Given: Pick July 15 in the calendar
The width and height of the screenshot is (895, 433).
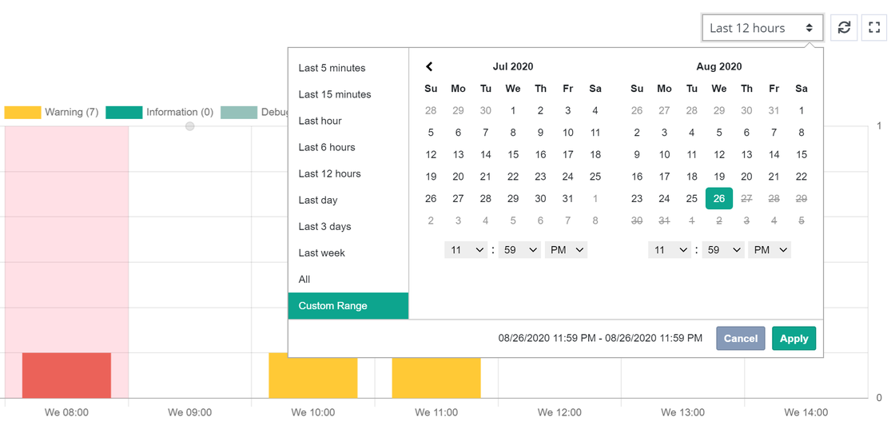Looking at the screenshot, I should coord(513,155).
